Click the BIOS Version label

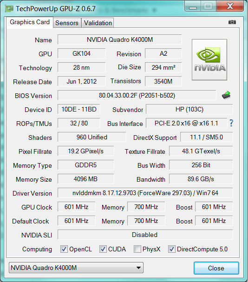coord(33,96)
